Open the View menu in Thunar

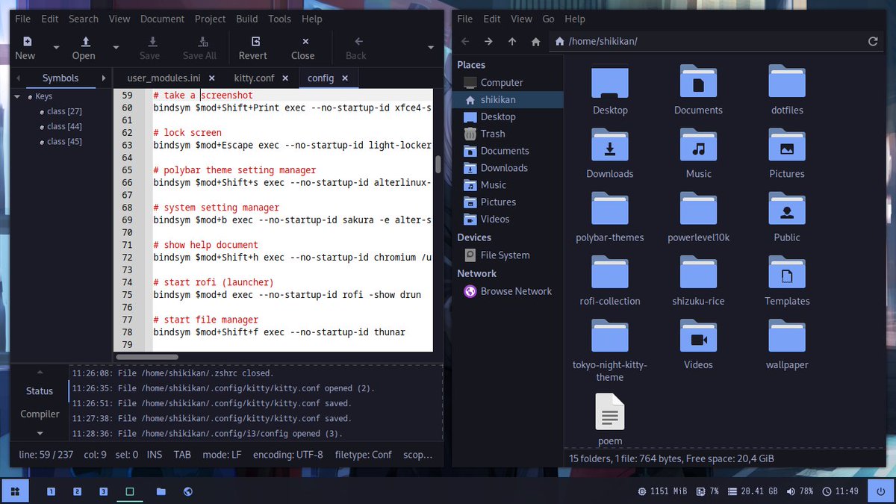tap(521, 19)
